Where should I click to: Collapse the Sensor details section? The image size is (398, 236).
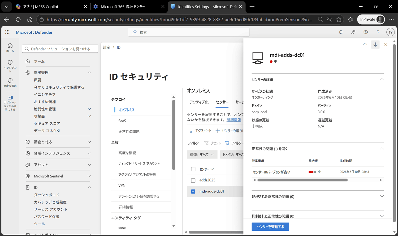pyautogui.click(x=382, y=79)
